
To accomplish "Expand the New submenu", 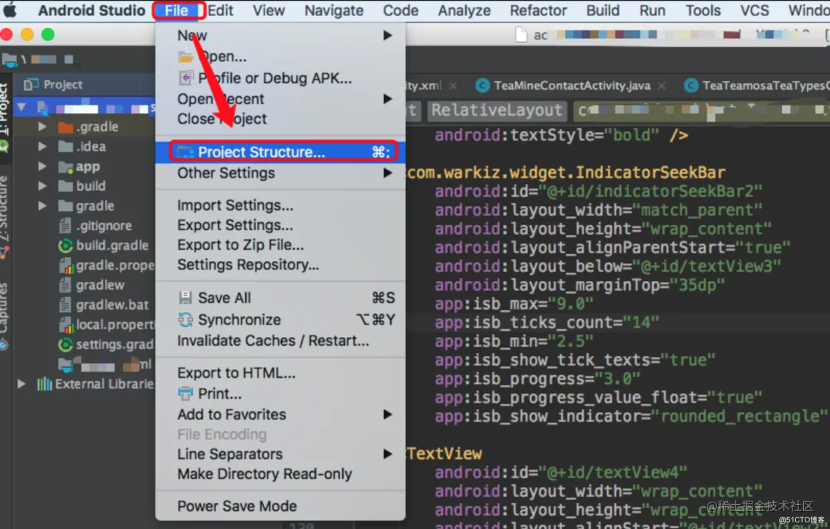I will (280, 35).
